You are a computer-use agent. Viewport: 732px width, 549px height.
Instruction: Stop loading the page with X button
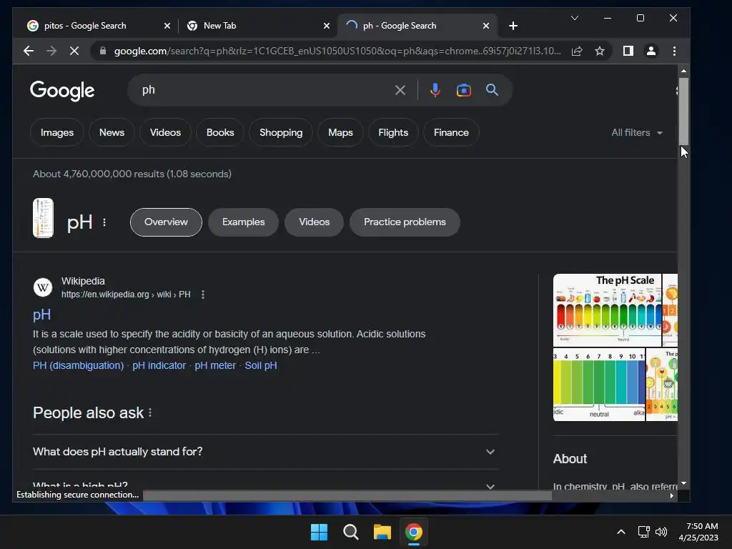(74, 51)
